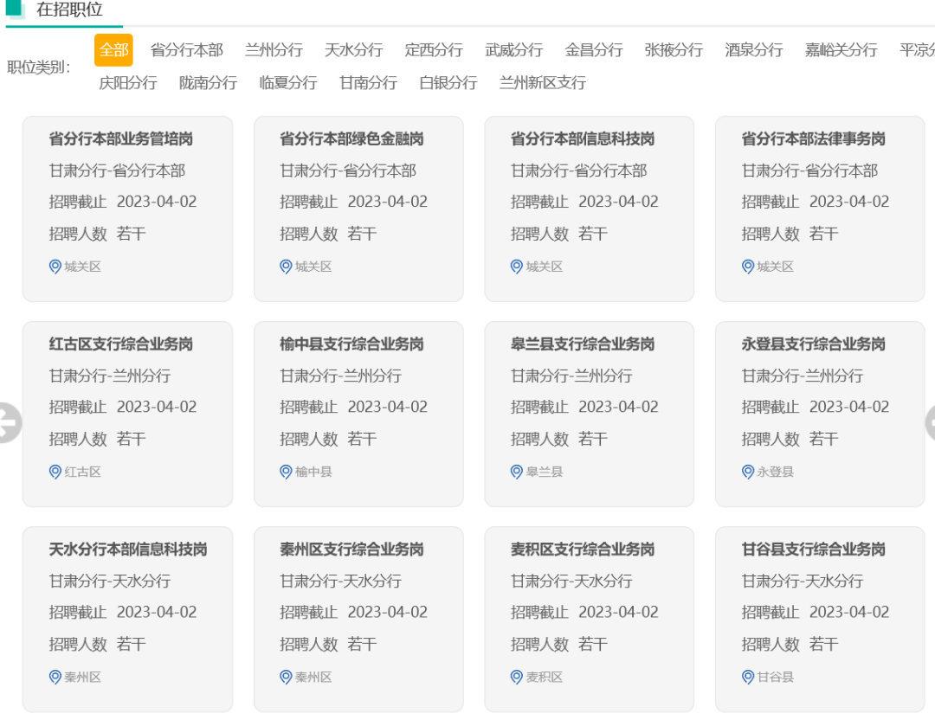Go to previous page with left arrow
Viewport: 935px width, 720px height.
9,423
